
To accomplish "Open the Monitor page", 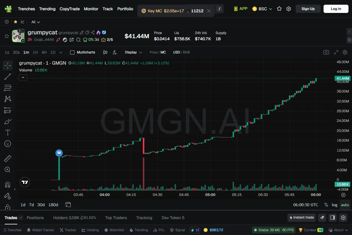I will click(x=91, y=9).
